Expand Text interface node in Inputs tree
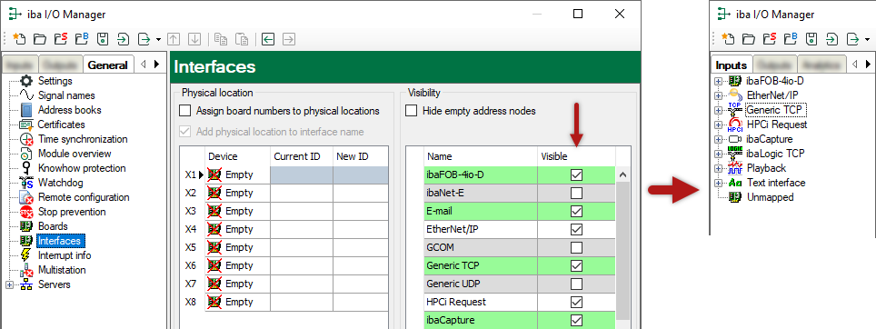Image resolution: width=876 pixels, height=329 pixels. 719,184
